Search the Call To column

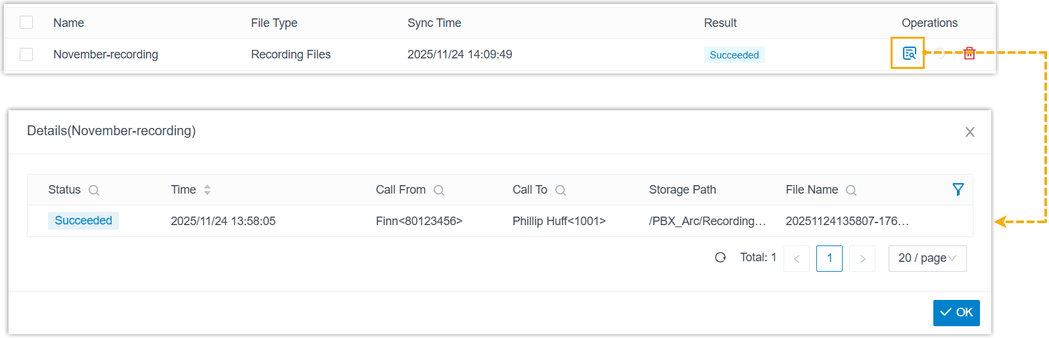pos(561,190)
